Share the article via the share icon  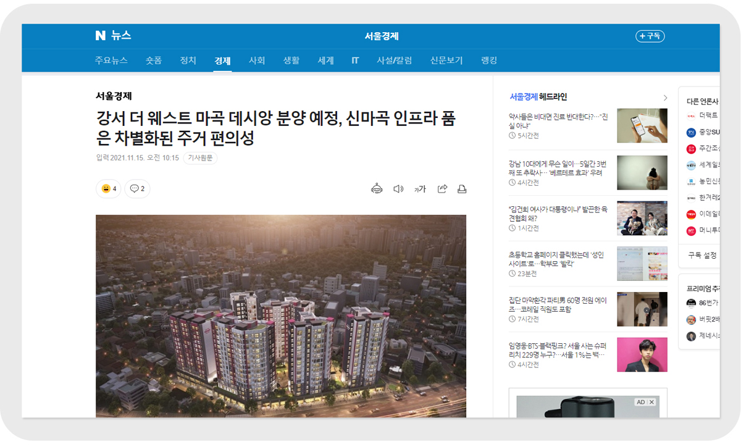pos(442,189)
